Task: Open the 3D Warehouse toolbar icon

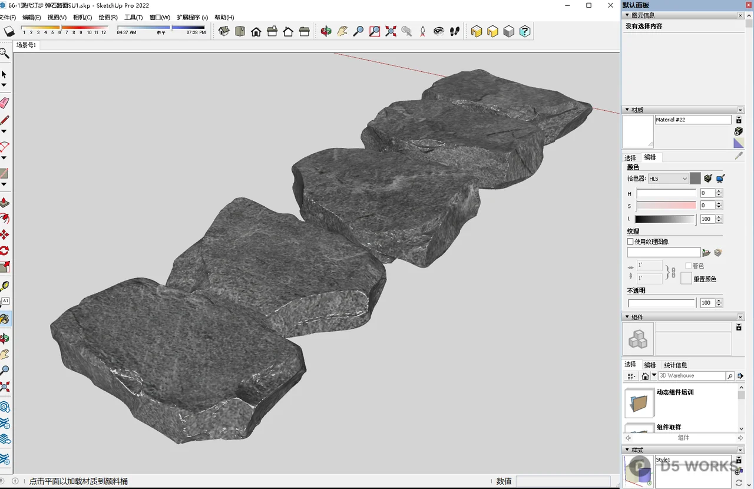Action: coord(477,31)
